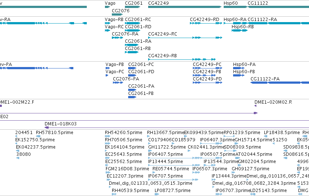Screen dimensions: 309x196
Task: Click EST RH57810.5prime
Action: tap(54, 133)
